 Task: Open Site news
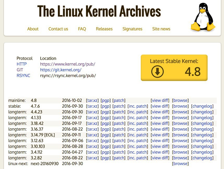coord(161,29)
